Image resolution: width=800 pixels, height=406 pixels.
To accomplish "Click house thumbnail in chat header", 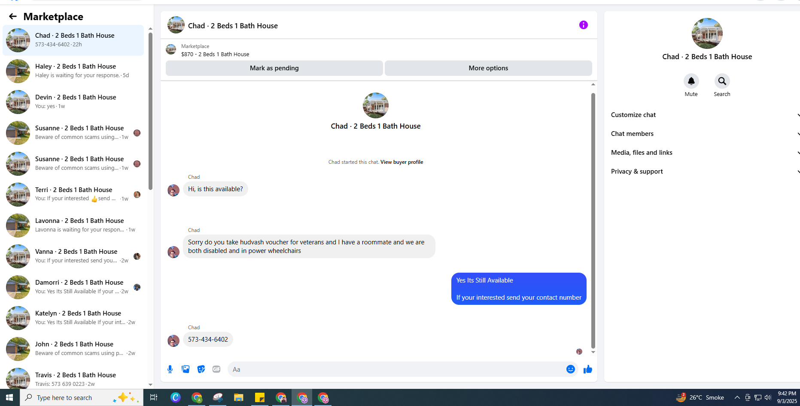I will tap(176, 25).
